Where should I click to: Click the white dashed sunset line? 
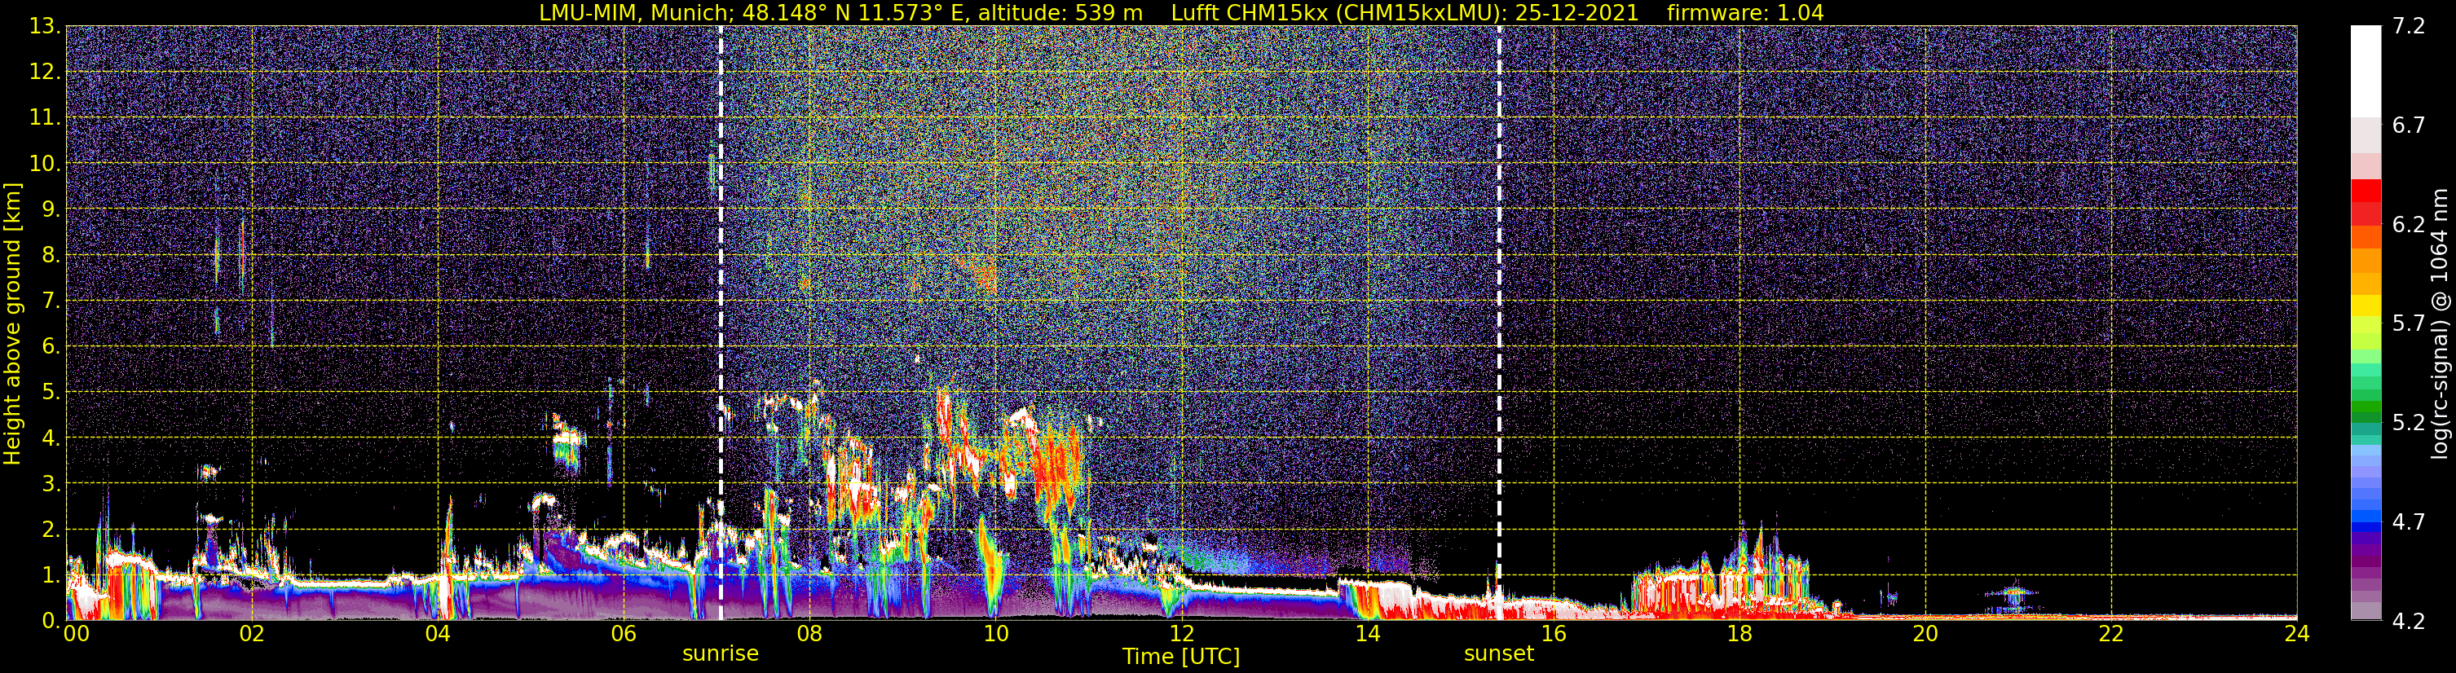[1499, 324]
